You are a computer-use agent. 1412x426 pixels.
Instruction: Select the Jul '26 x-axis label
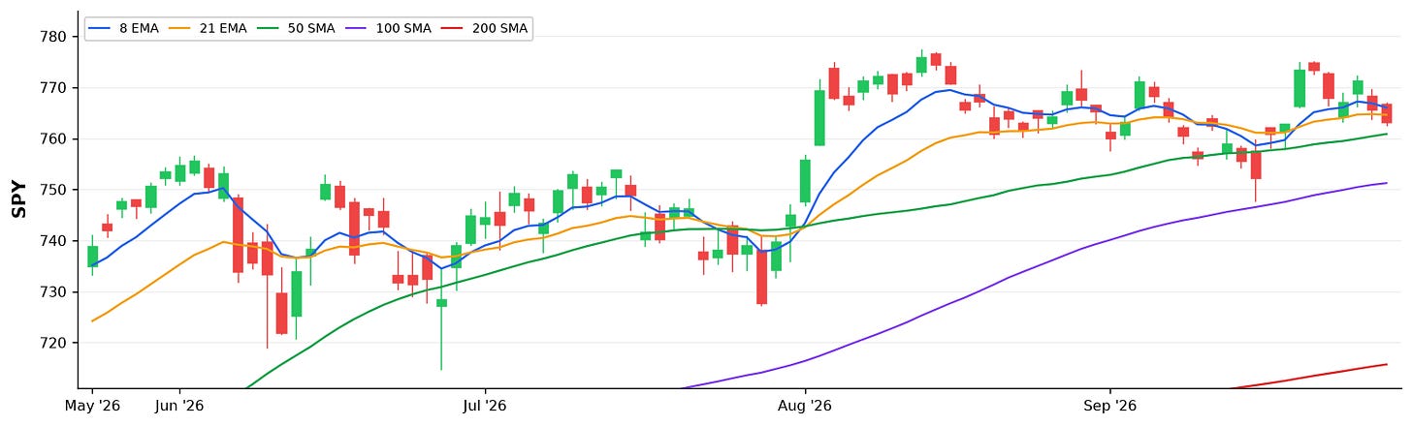tap(485, 405)
